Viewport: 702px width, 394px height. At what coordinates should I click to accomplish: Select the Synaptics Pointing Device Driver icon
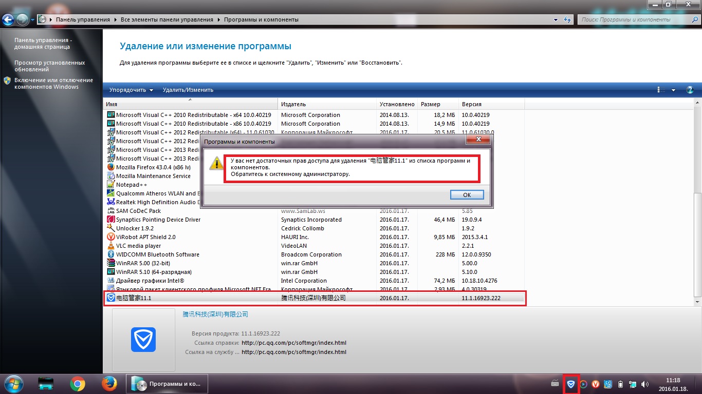coord(110,220)
